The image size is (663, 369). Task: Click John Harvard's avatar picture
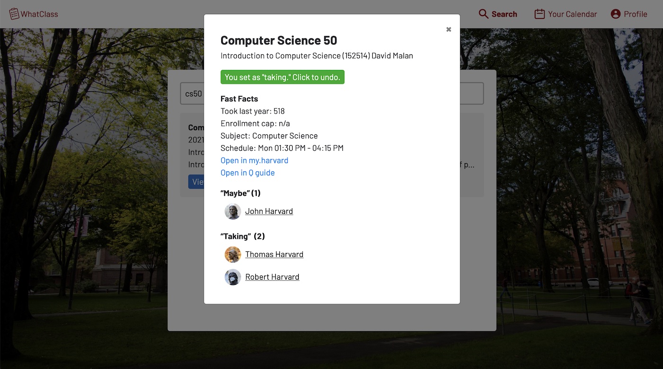click(233, 211)
